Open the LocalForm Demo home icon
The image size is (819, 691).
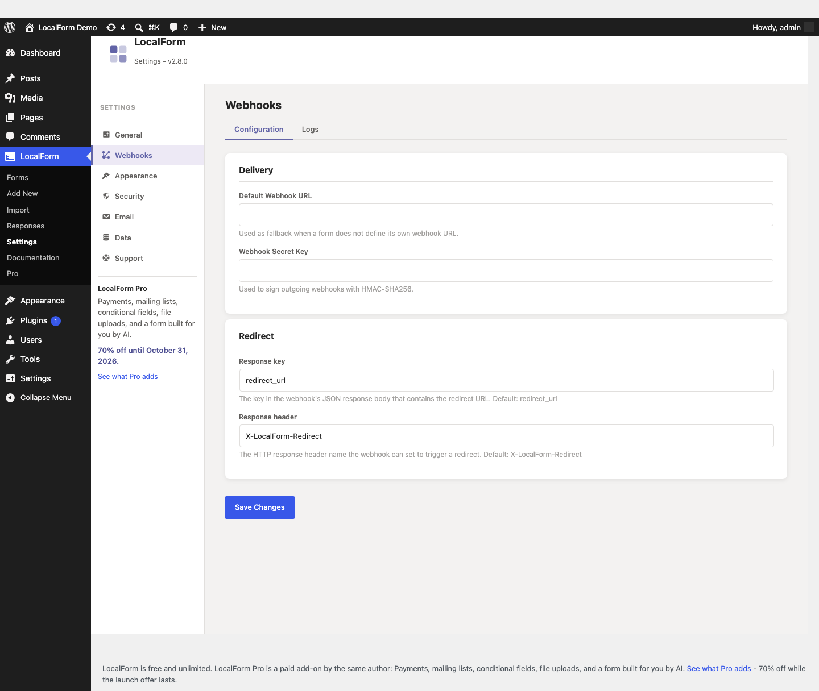30,27
